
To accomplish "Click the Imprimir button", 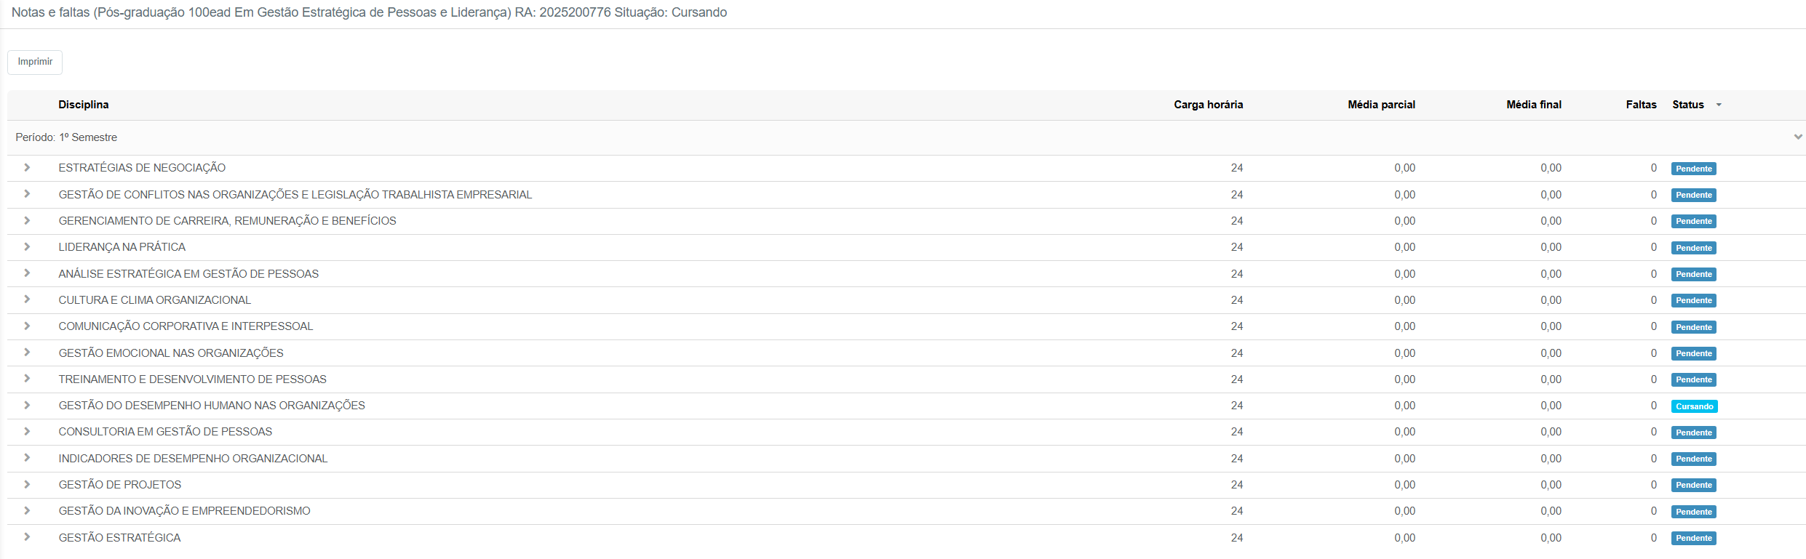I will tap(35, 62).
